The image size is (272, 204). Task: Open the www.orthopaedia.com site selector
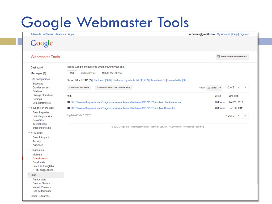tap(232, 57)
